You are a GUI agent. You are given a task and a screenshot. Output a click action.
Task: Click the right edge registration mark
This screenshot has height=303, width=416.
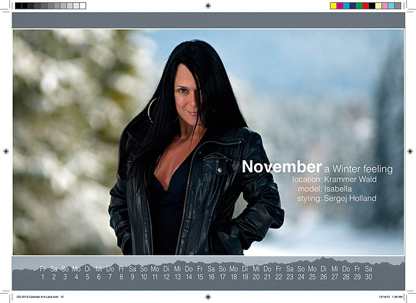coord(410,151)
